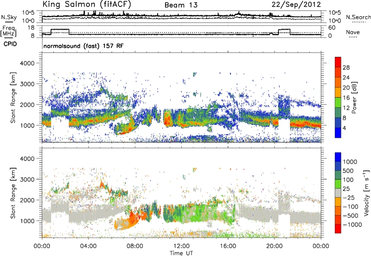Click the '2000' tick in velocity panel
The image size is (371, 256).
pyautogui.click(x=27, y=200)
